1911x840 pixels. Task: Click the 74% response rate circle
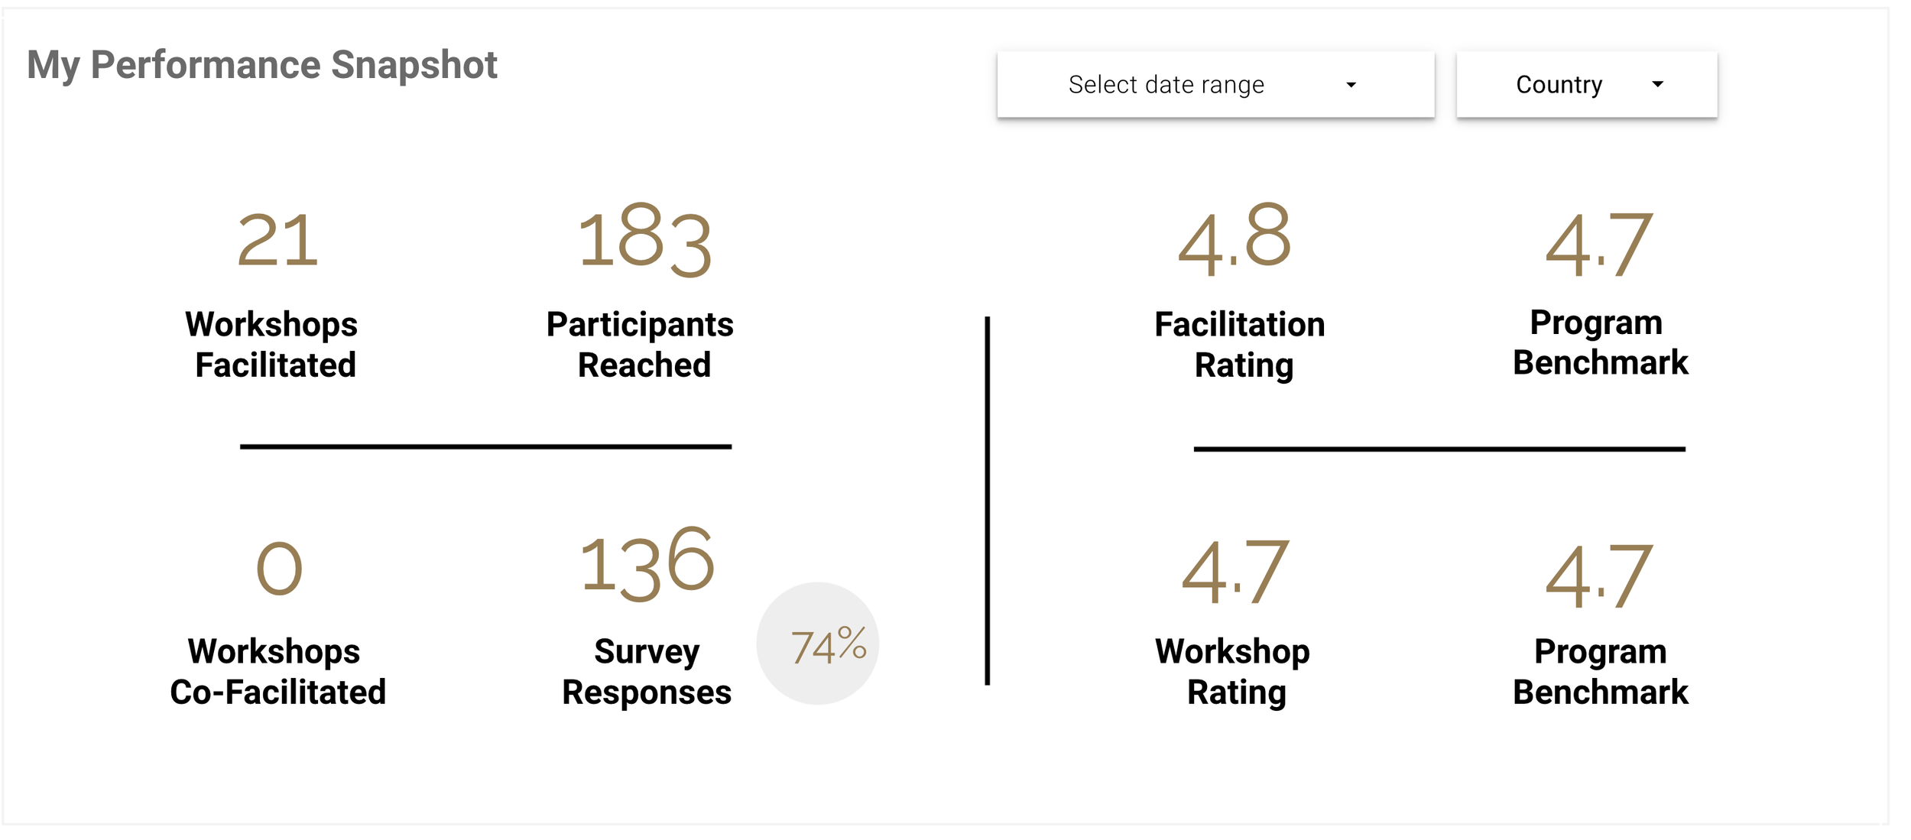tap(818, 644)
